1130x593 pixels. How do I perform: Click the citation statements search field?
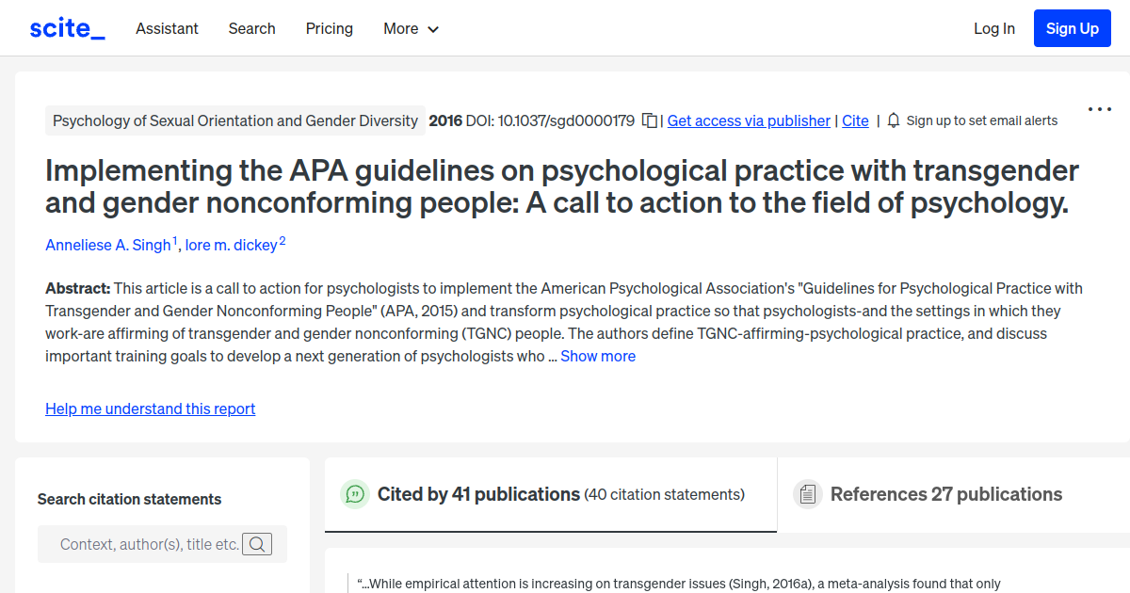(151, 543)
